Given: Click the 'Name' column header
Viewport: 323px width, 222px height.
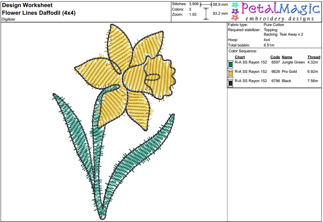Looking at the screenshot, I should pos(287,57).
